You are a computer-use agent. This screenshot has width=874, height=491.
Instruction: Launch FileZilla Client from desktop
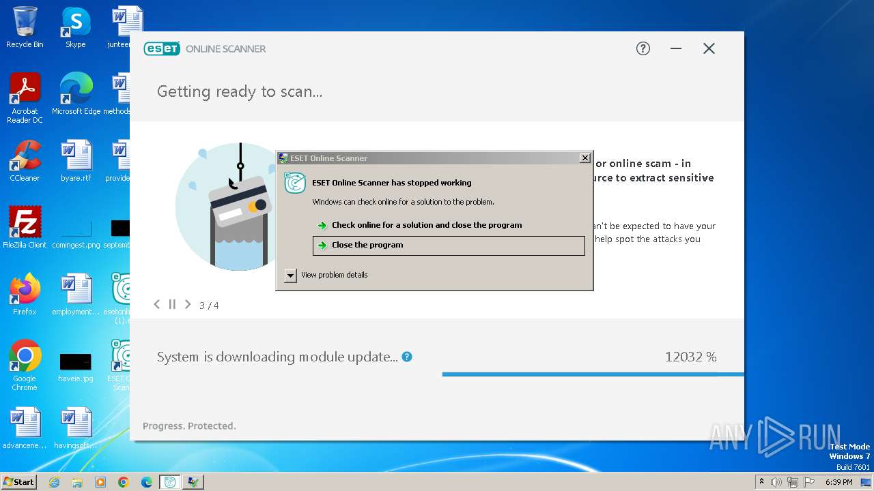pyautogui.click(x=25, y=228)
